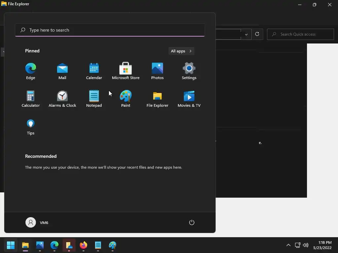Open the VM6 user account menu

[x=37, y=222]
